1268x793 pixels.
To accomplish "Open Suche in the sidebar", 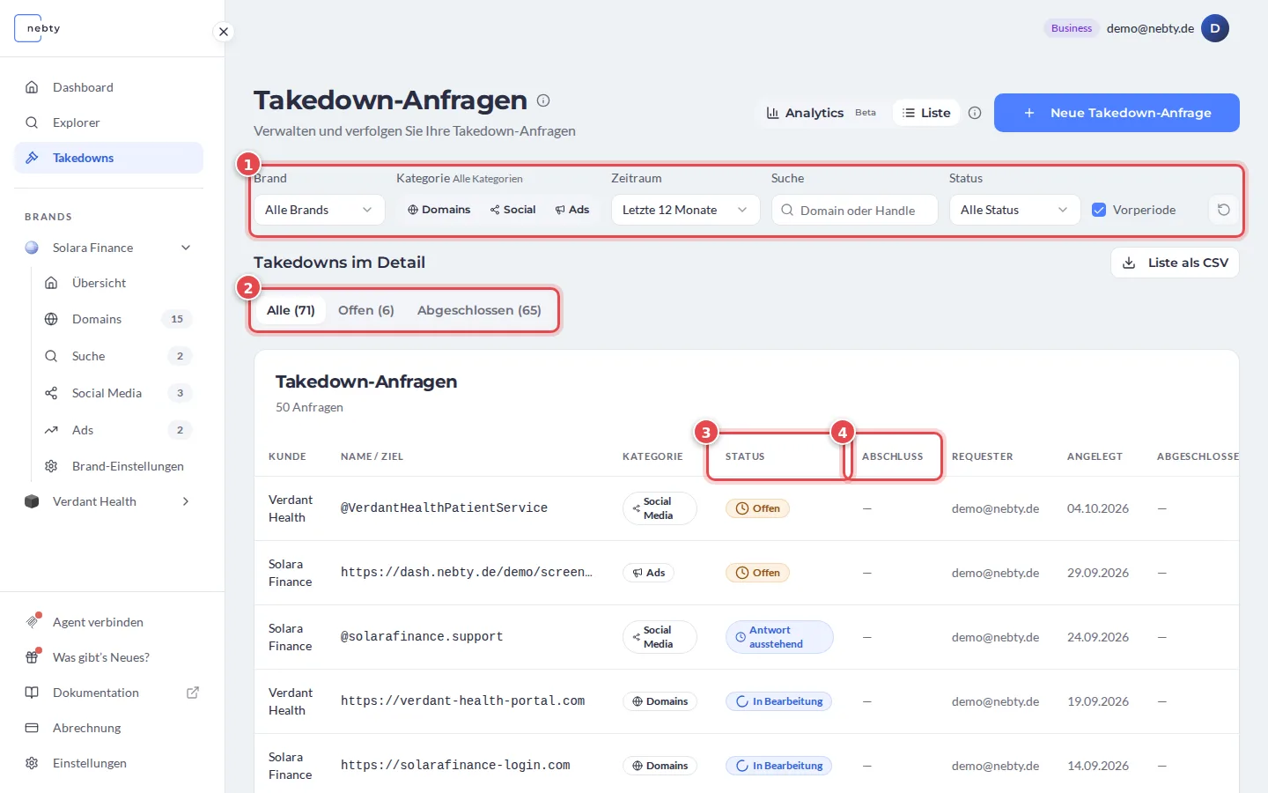I will 118,356.
